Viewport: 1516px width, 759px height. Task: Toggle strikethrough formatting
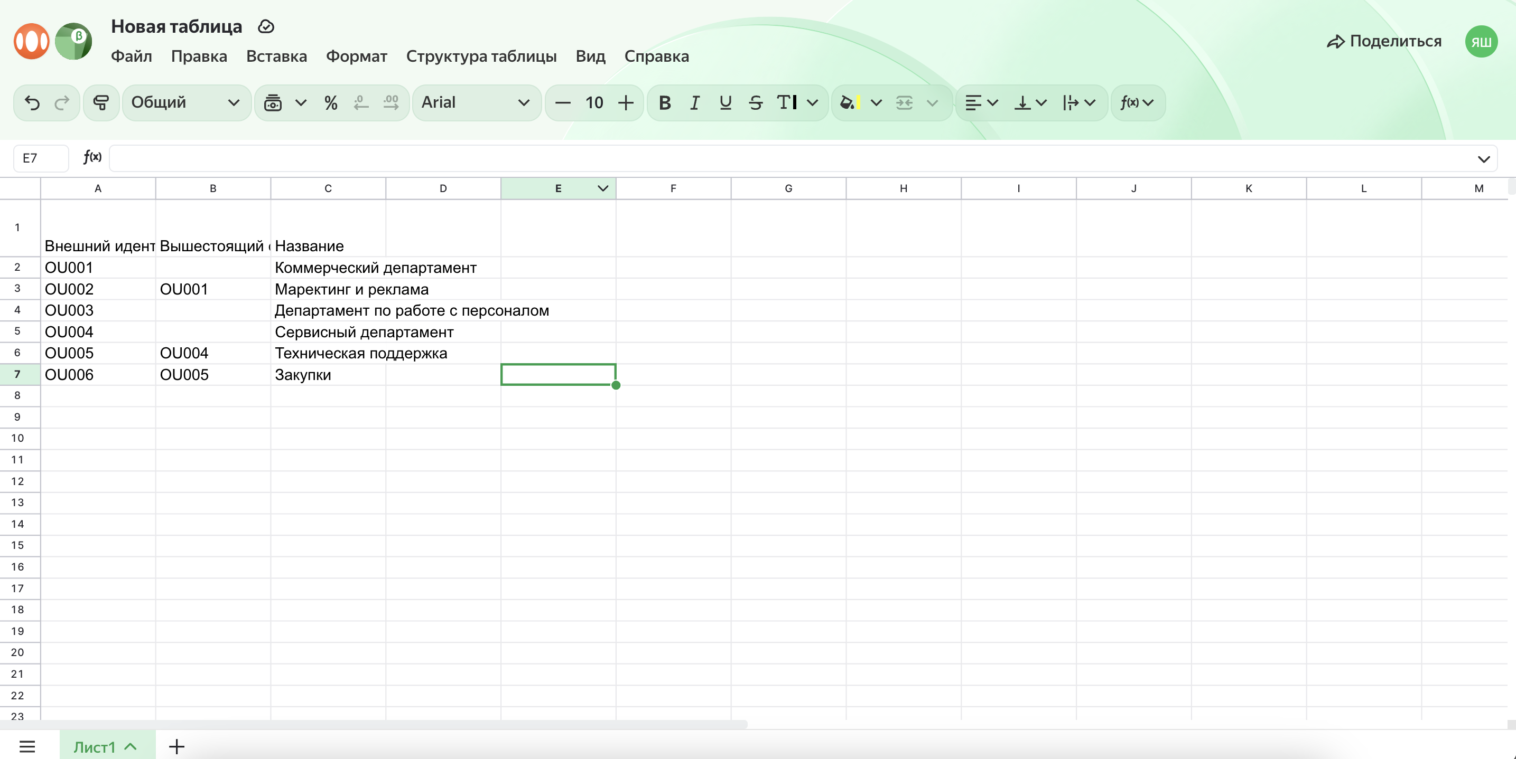pos(756,103)
